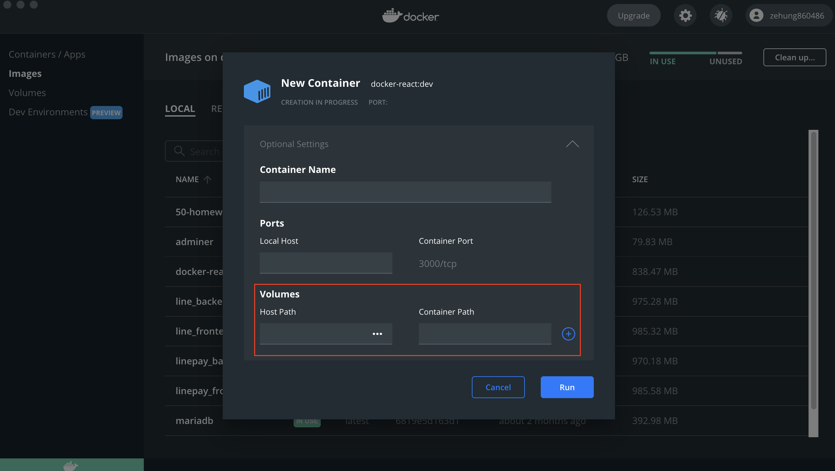Run the new container

click(567, 387)
